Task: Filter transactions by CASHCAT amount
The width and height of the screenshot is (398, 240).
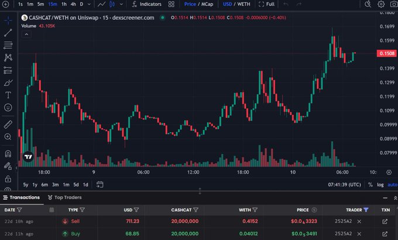Action: (x=195, y=210)
